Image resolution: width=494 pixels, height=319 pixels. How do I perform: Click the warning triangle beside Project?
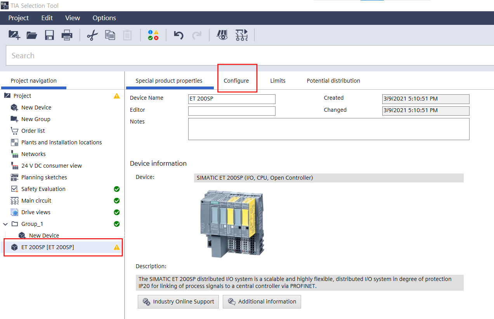(x=117, y=96)
